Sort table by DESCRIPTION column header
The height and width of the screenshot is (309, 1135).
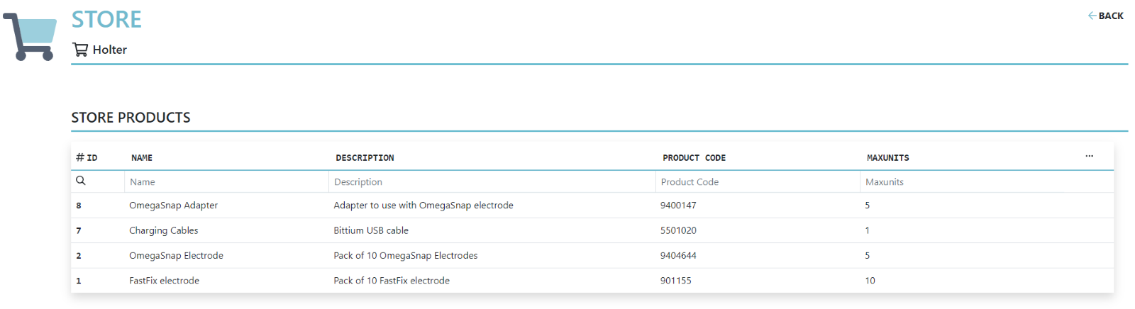point(365,158)
